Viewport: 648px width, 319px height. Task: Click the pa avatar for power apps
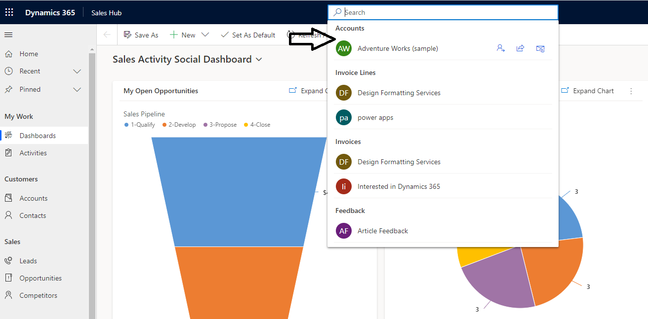click(x=344, y=117)
